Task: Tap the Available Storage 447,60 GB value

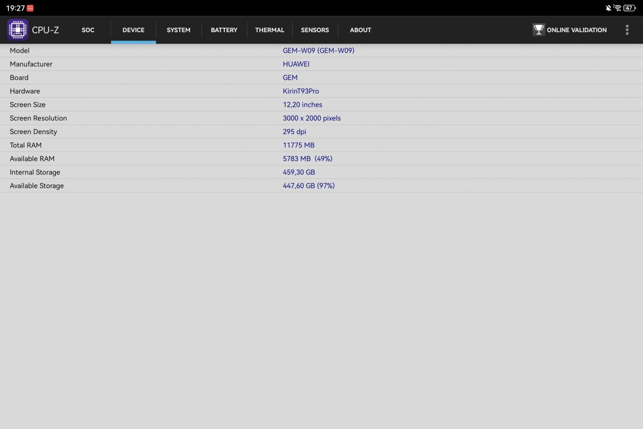Action: point(309,186)
